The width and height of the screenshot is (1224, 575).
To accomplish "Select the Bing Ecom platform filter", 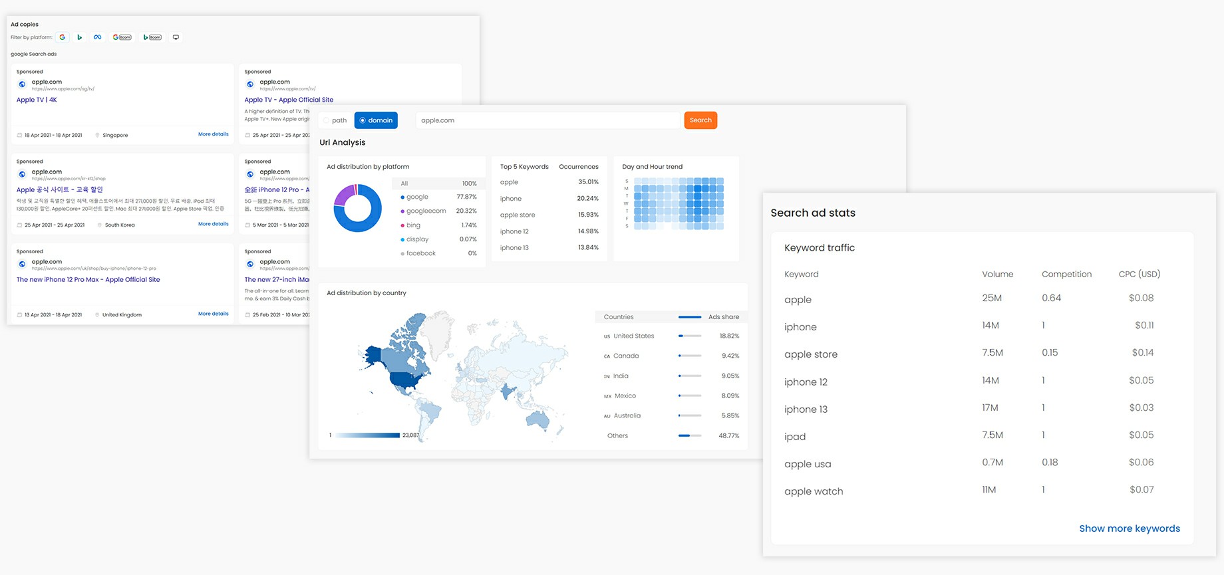I will coord(152,37).
